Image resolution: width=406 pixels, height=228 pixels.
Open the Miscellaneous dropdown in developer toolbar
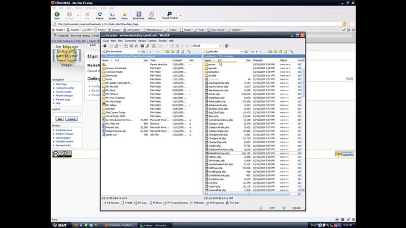[x=154, y=30]
